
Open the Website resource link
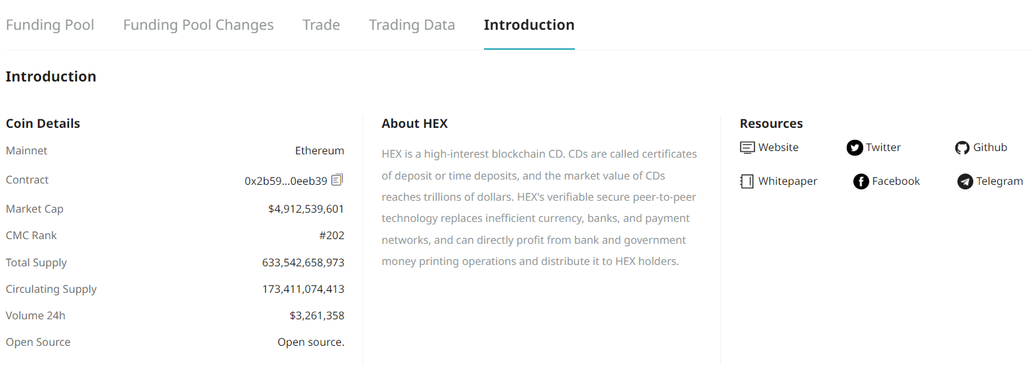click(x=778, y=148)
